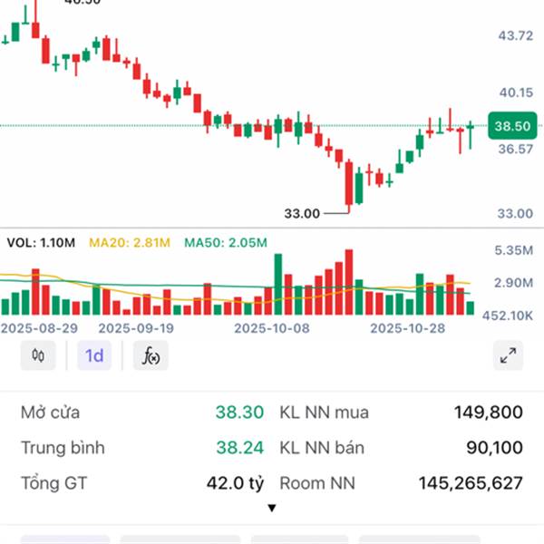
Task: Click the Tổng GT value 42.0 tỷ
Action: pos(235,483)
